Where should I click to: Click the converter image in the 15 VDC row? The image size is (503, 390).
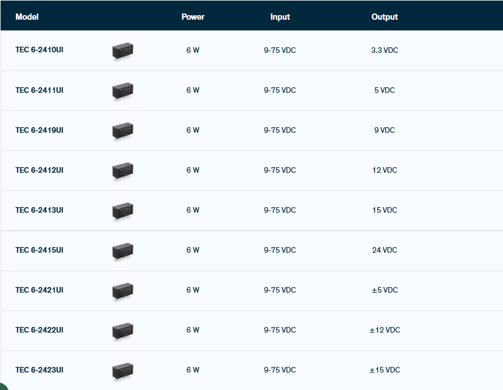(x=123, y=211)
